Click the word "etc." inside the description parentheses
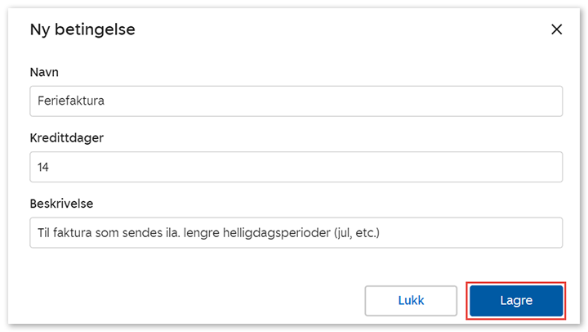The image size is (588, 332). pyautogui.click(x=365, y=233)
